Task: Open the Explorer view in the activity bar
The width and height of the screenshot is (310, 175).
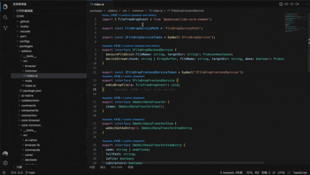Action: (x=5, y=7)
